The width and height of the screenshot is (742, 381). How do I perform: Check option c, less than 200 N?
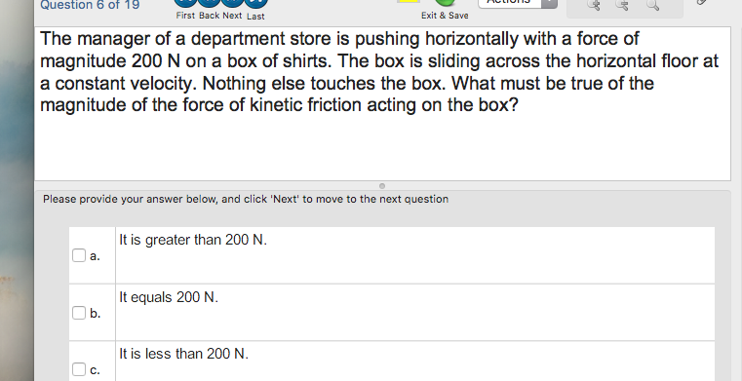[79, 369]
